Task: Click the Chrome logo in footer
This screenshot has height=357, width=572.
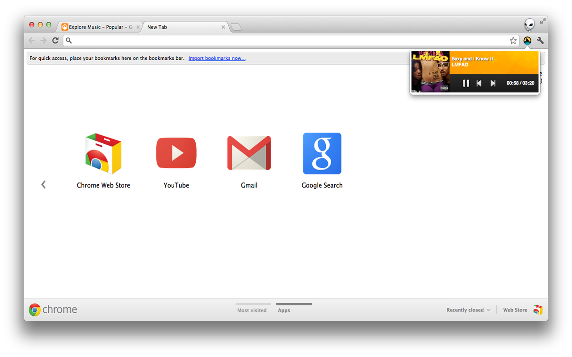Action: (x=53, y=310)
